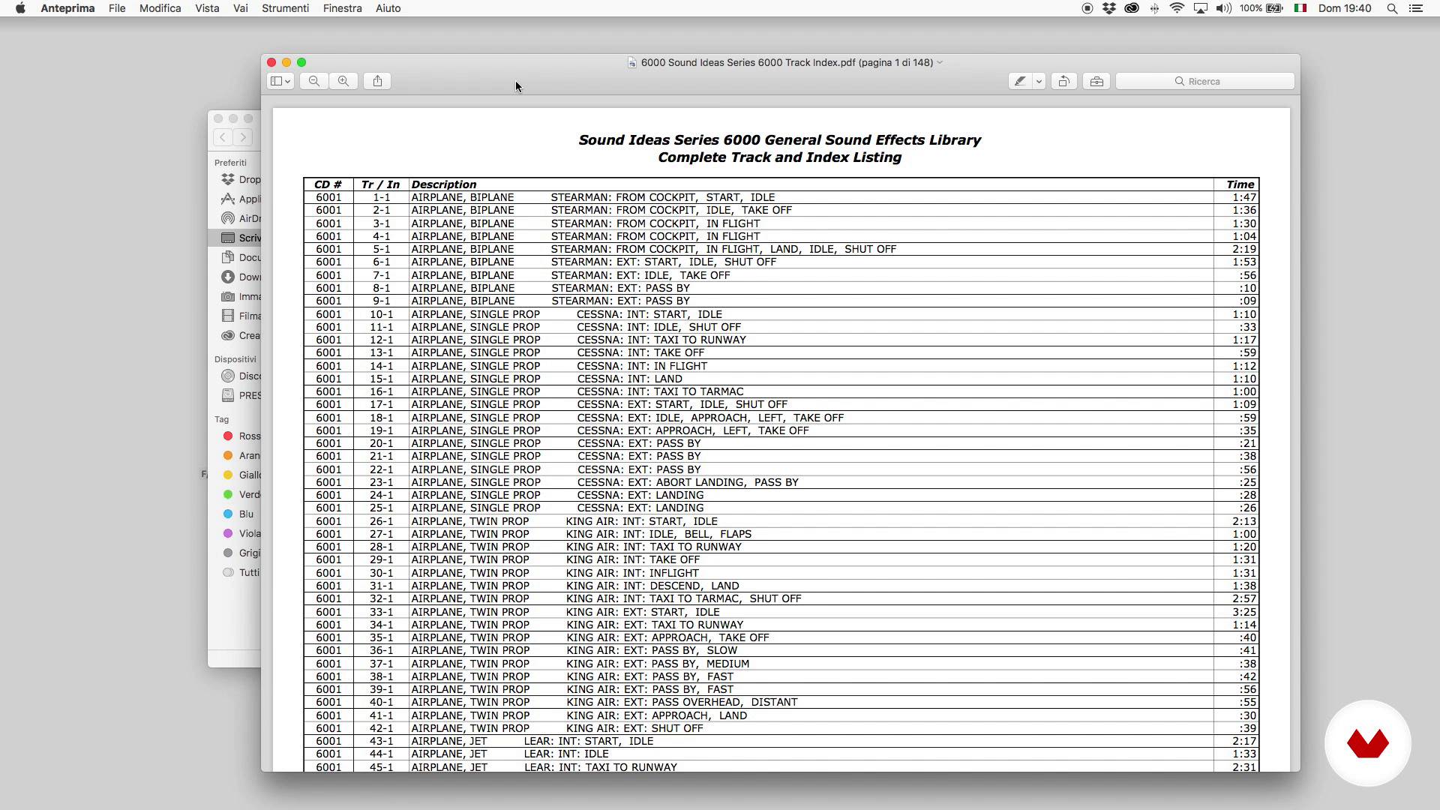Select Scrivania in Finder sidebar
Image resolution: width=1440 pixels, height=810 pixels.
(235, 238)
